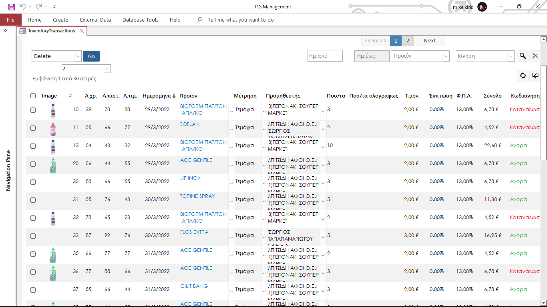Open Μέτρηση dropdown arrow in row 10

264,112
